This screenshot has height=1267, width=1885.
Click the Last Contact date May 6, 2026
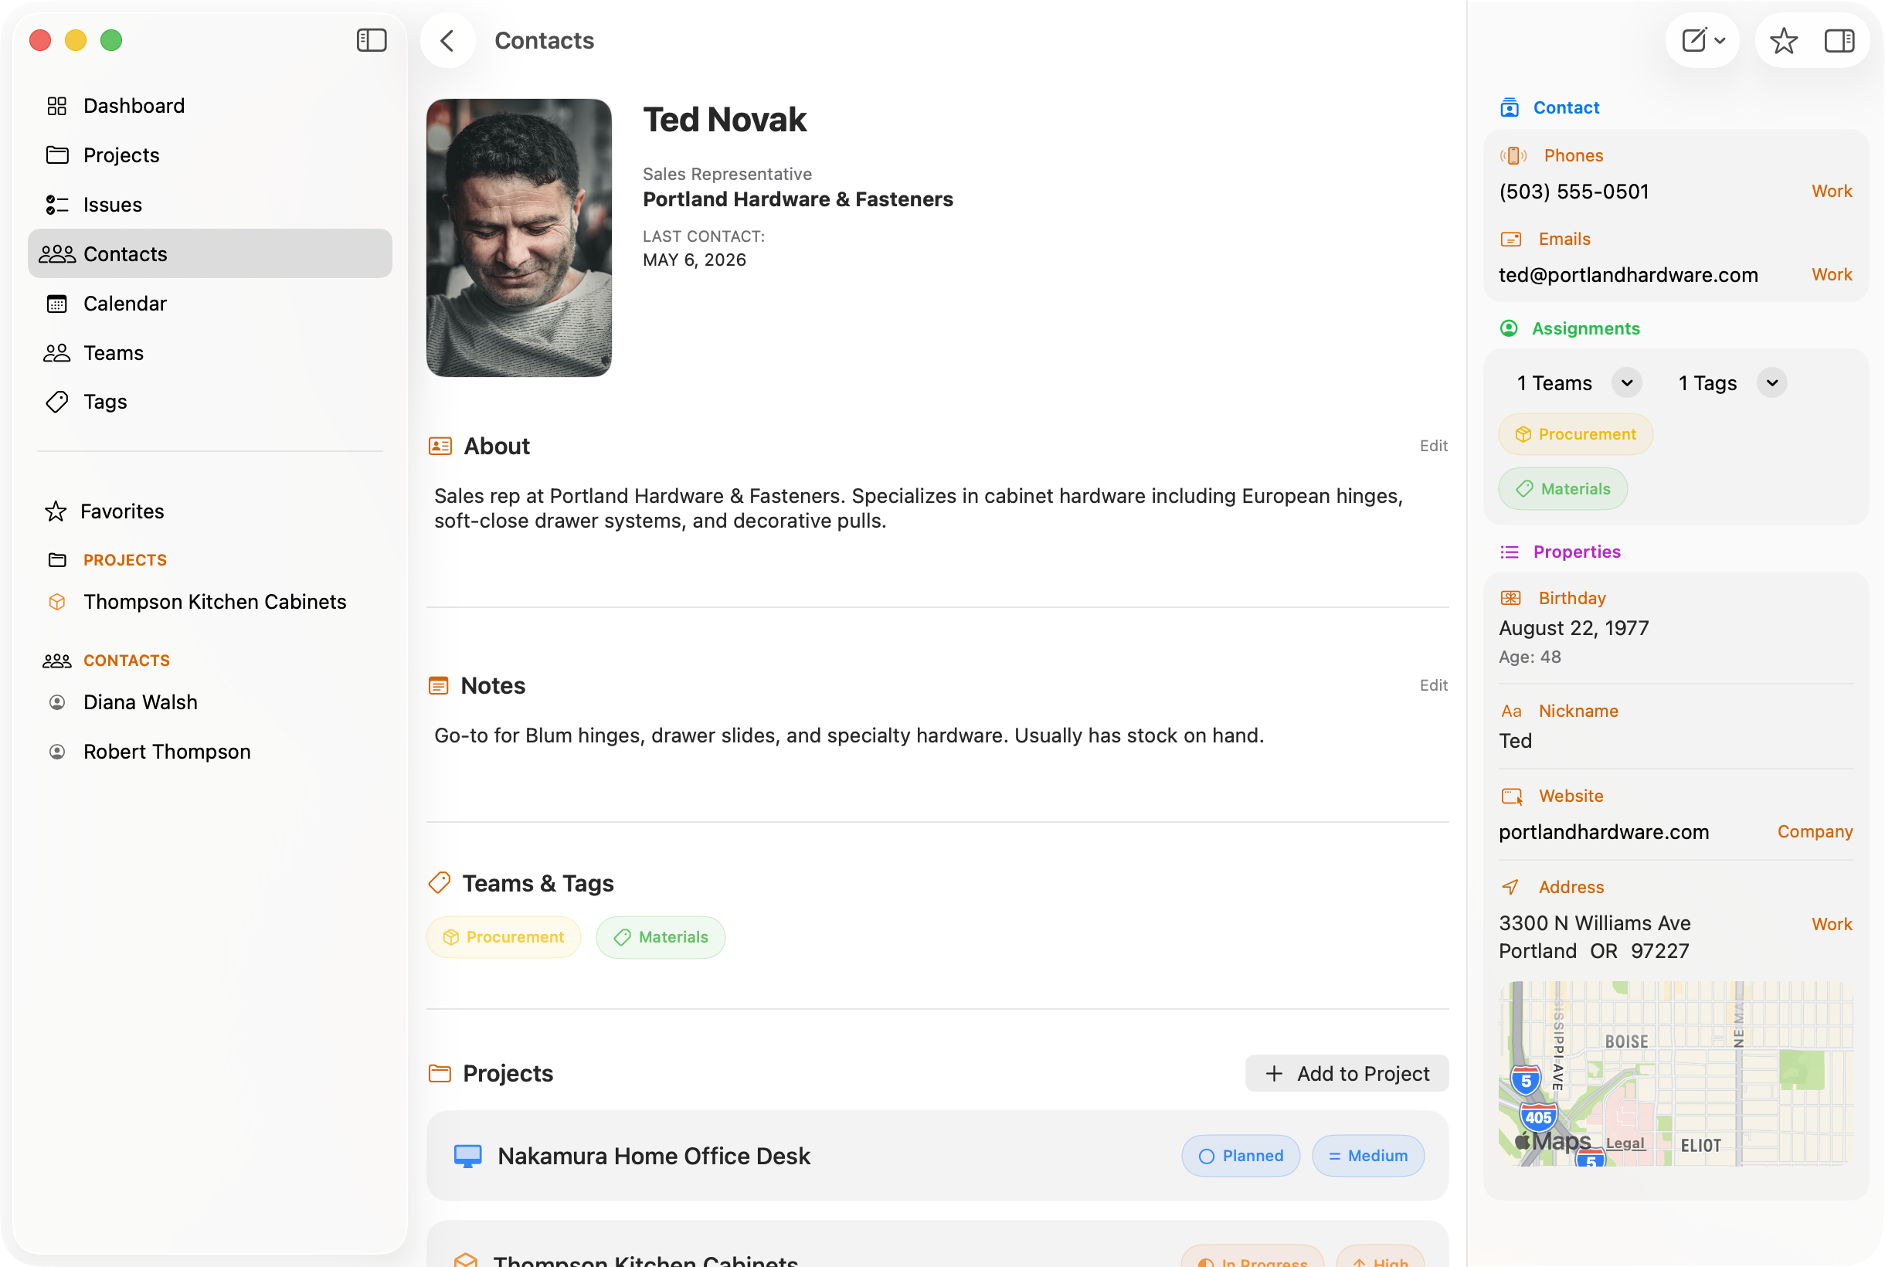click(694, 260)
